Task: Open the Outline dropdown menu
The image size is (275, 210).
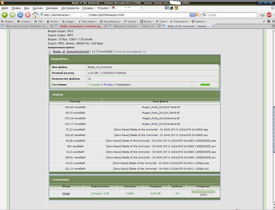Action: [x=131, y=22]
